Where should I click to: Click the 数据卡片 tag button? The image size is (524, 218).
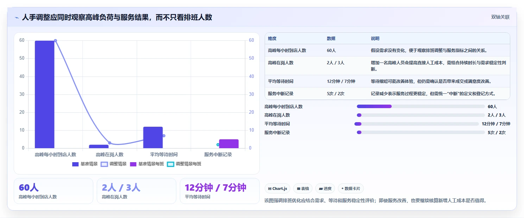click(x=351, y=189)
